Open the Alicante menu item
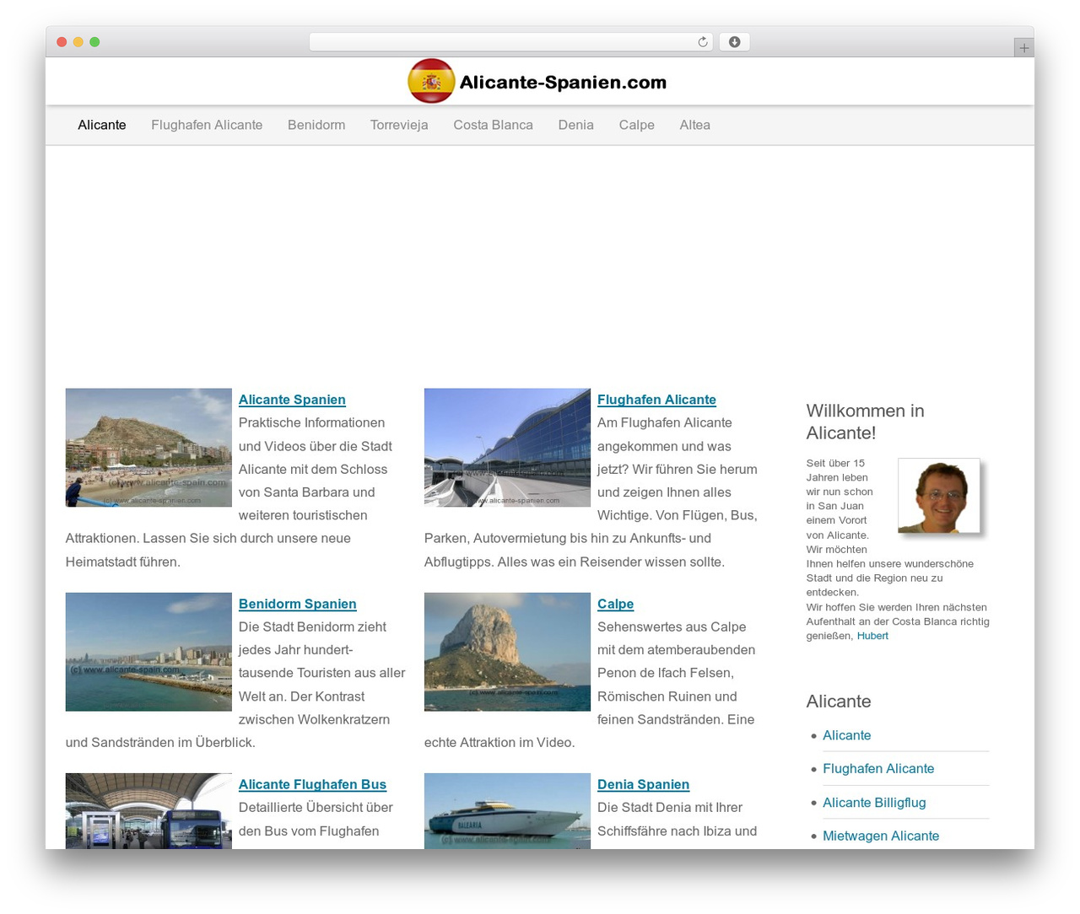 click(102, 125)
